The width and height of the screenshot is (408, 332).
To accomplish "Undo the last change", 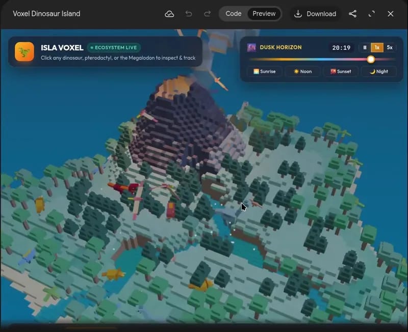I will point(189,14).
